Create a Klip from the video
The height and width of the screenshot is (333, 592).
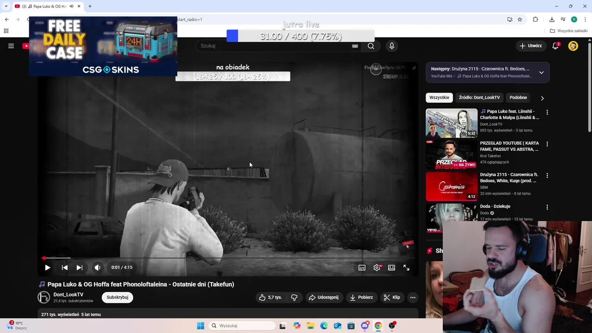click(392, 297)
